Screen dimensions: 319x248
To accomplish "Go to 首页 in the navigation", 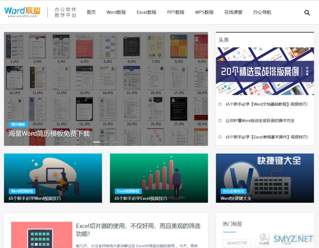I will point(91,12).
